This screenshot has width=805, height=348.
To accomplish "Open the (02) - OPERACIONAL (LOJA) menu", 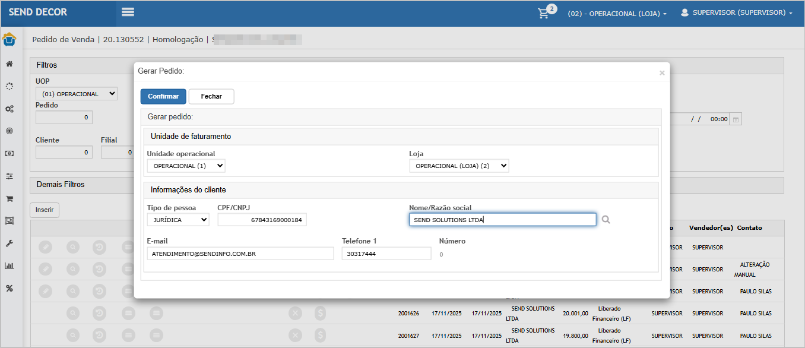I will (617, 13).
